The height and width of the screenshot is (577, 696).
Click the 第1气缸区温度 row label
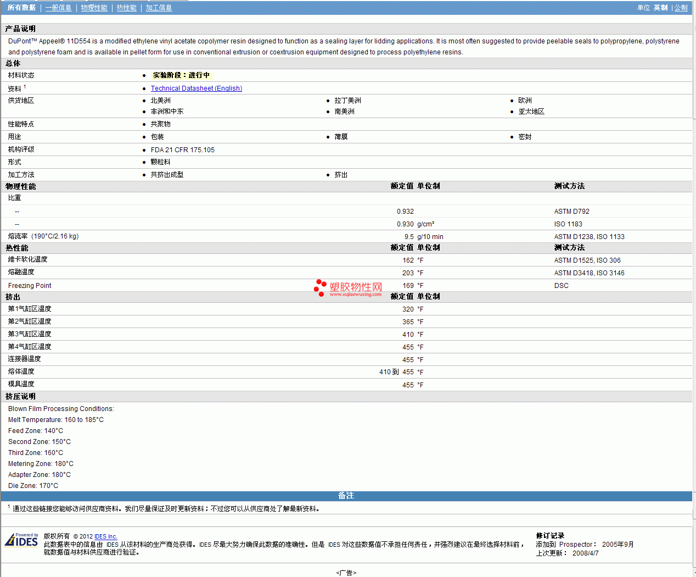point(30,309)
